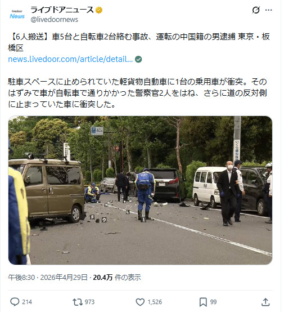The height and width of the screenshot is (312, 289).
Task: Click the repost arrows icon
Action: coord(78,302)
